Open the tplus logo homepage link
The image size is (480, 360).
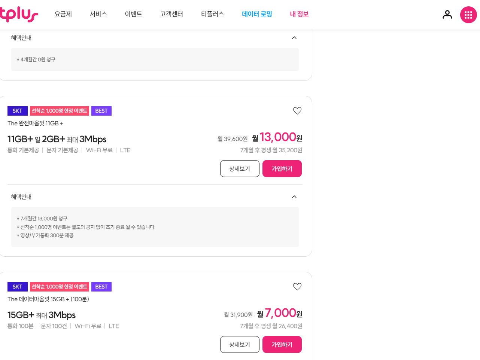[19, 15]
